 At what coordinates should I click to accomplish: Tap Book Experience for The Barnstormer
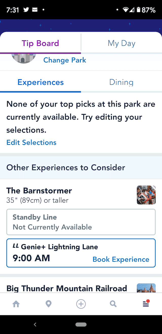coord(121,259)
